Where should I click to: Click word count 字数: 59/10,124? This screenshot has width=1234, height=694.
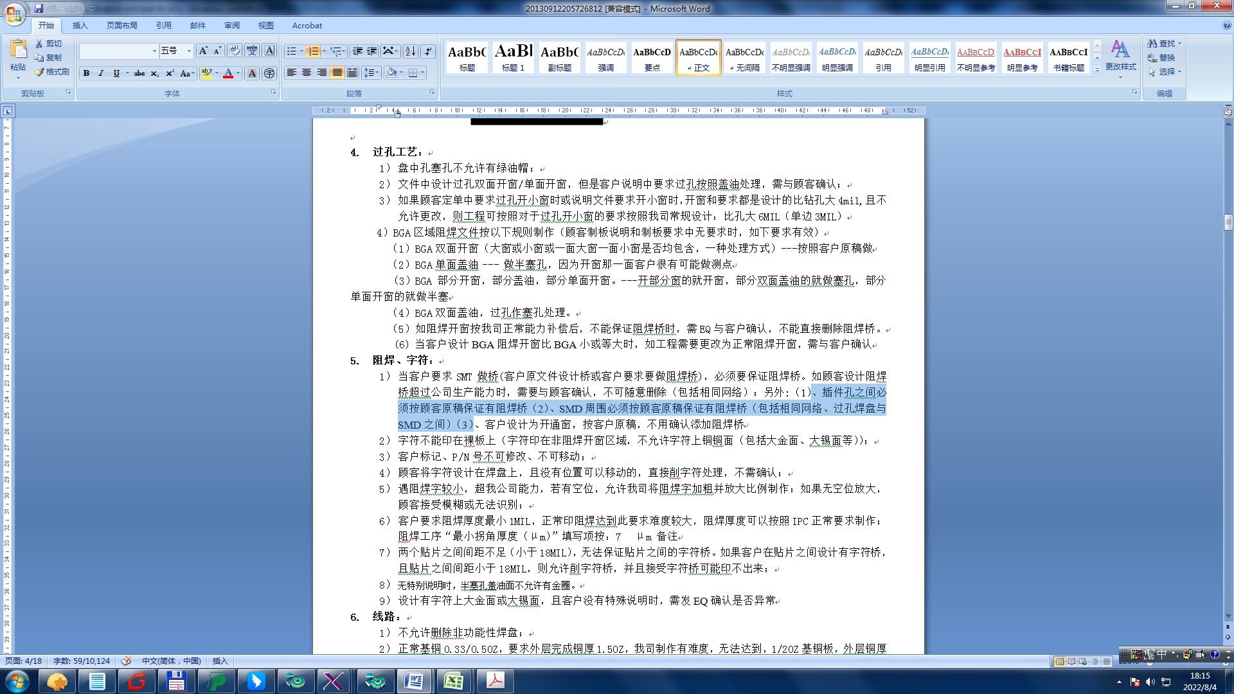[82, 661]
